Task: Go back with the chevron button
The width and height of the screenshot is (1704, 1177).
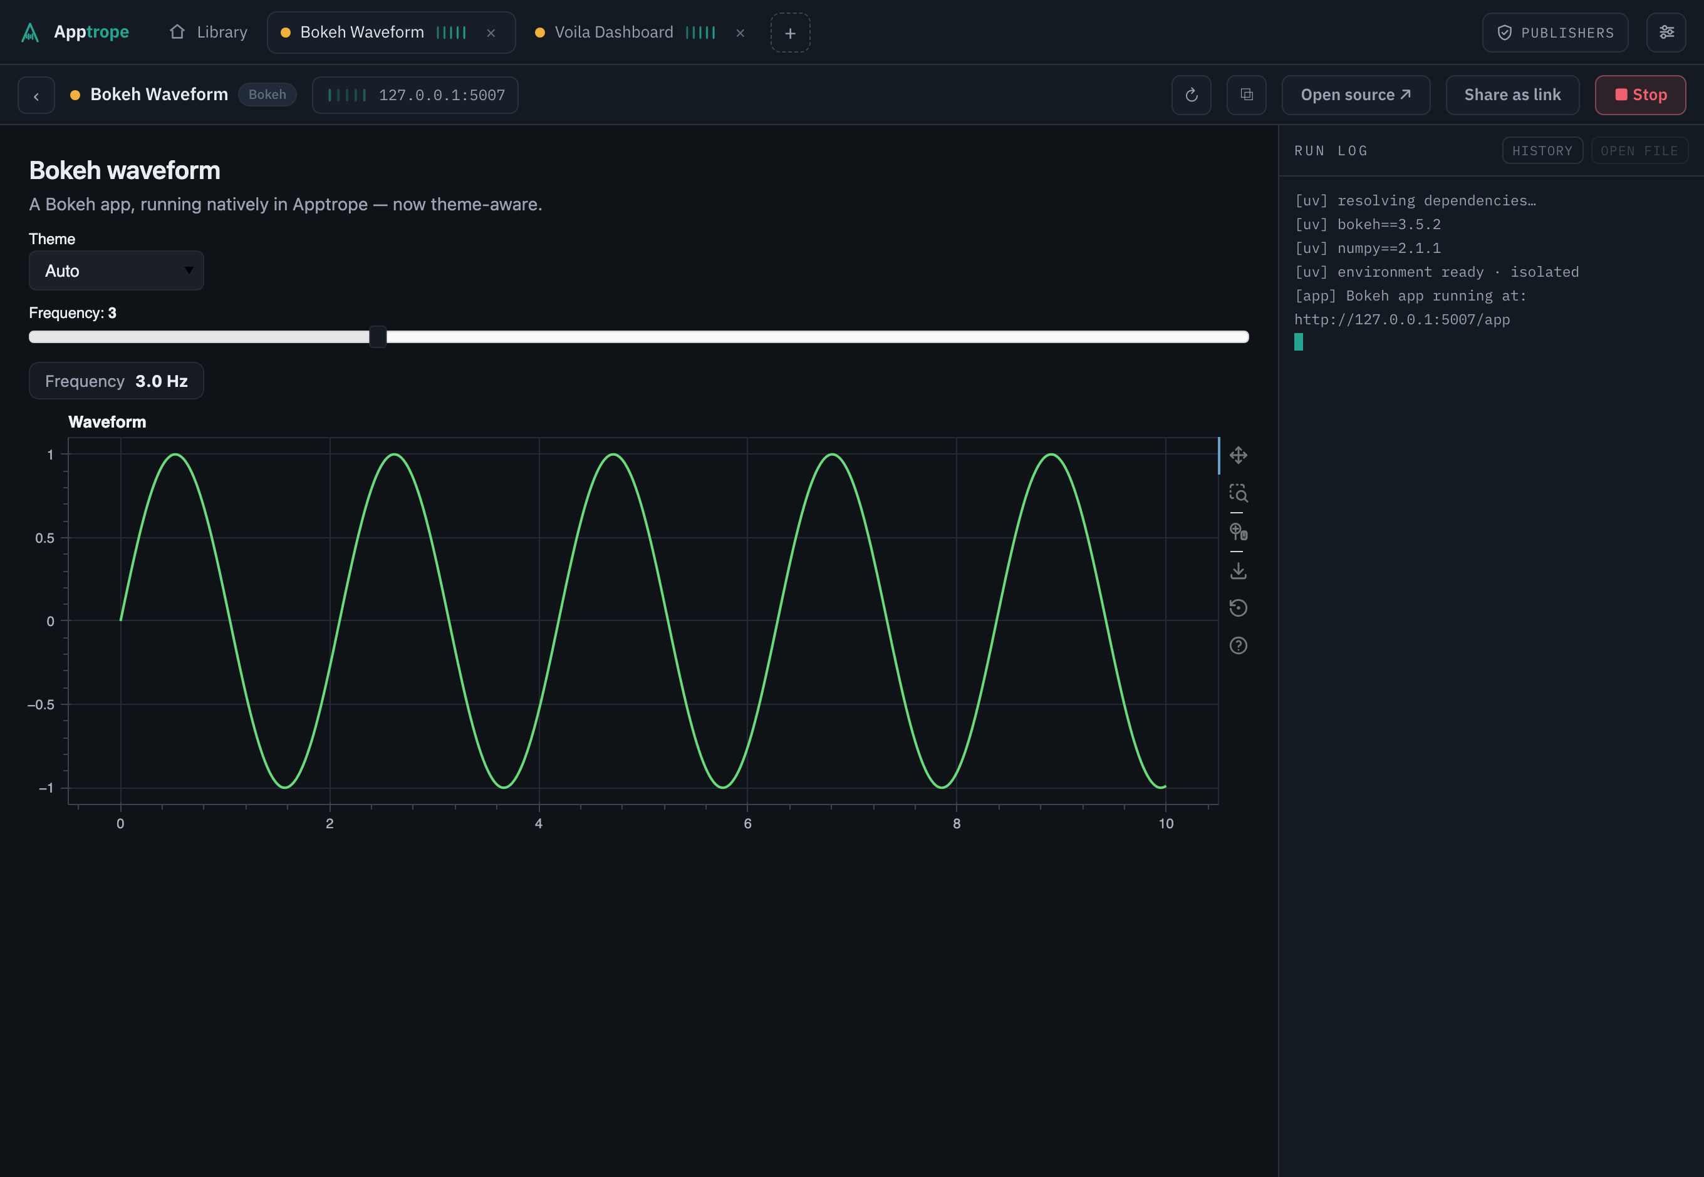Action: [x=36, y=95]
